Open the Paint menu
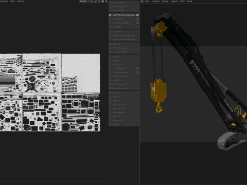Viewport: 247px width, 185px height. click(12, 1)
